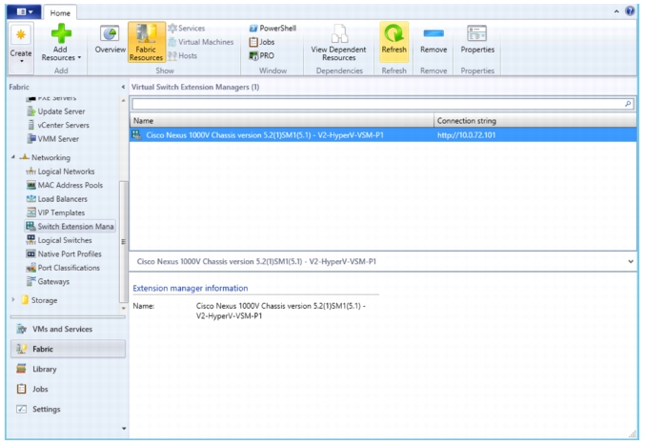The image size is (645, 444).
Task: Open Properties from the ribbon
Action: 477,33
